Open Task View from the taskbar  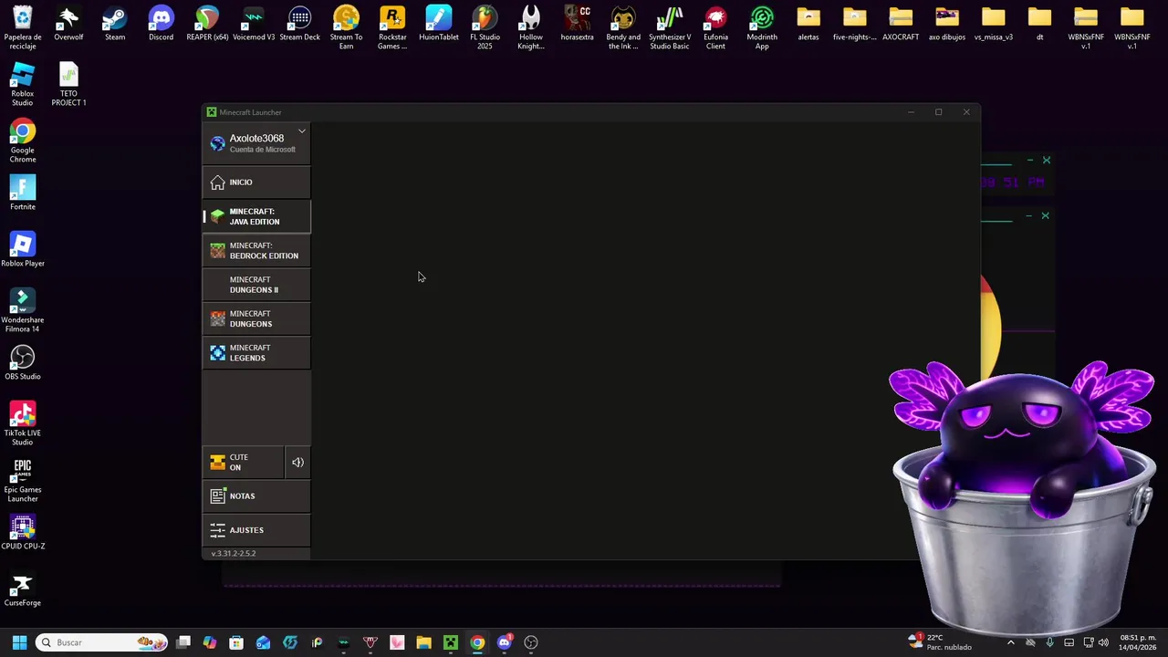(x=183, y=642)
